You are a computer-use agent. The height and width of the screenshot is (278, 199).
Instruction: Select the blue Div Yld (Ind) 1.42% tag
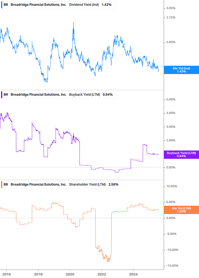[x=182, y=70]
